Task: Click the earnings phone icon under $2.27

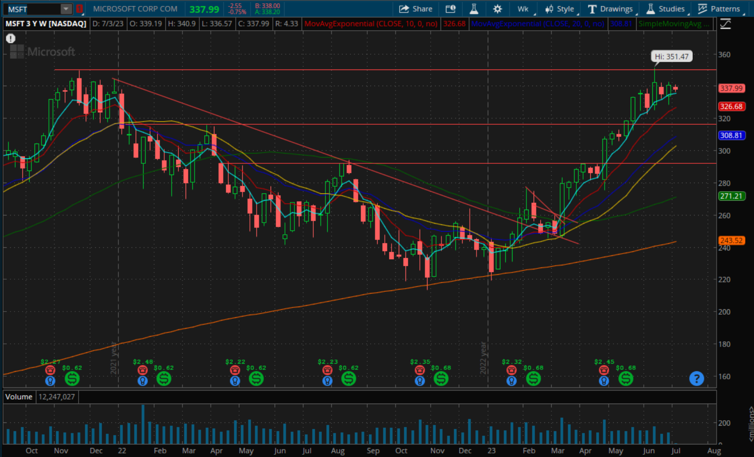Action: pyautogui.click(x=50, y=370)
